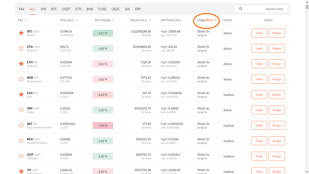Sort by 24h Change column arrows
Image resolution: width=309 pixels, height=174 pixels.
[x=113, y=20]
